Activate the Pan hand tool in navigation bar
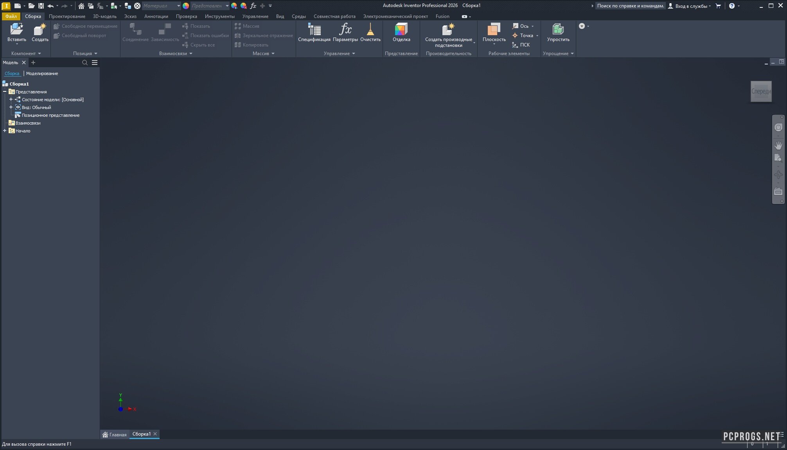This screenshot has height=450, width=787. [x=778, y=145]
